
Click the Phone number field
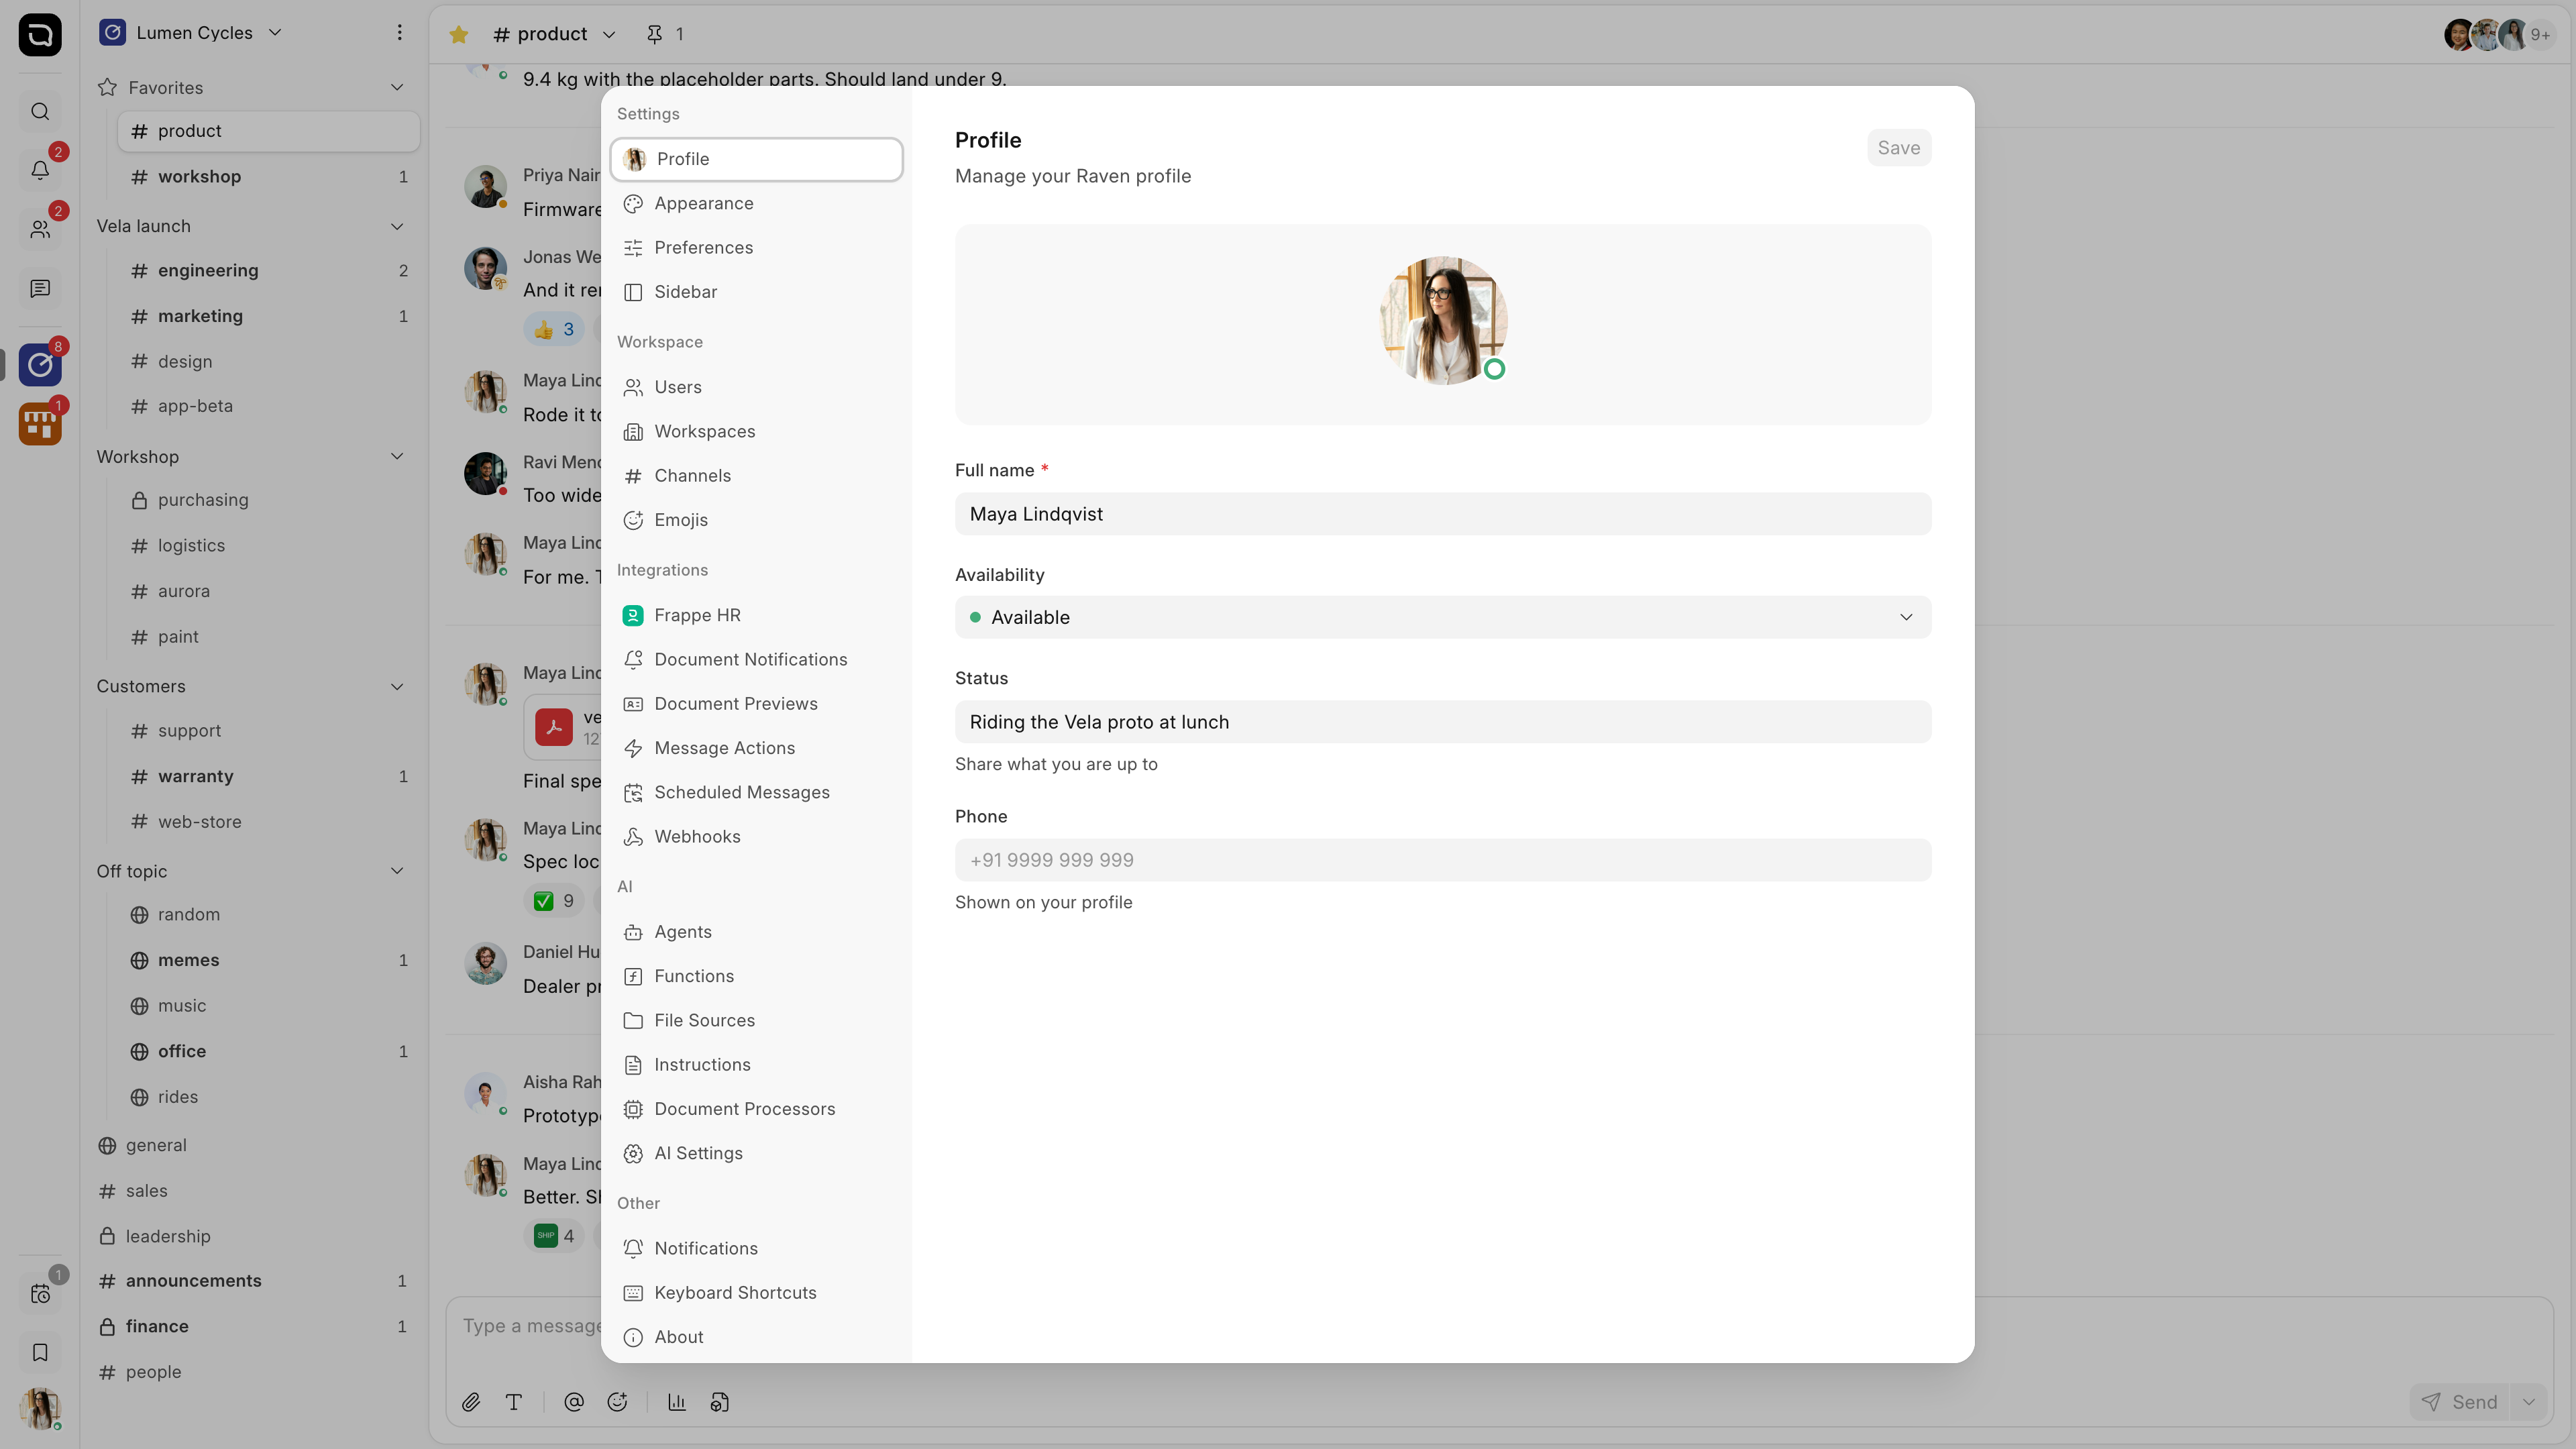tap(1443, 860)
